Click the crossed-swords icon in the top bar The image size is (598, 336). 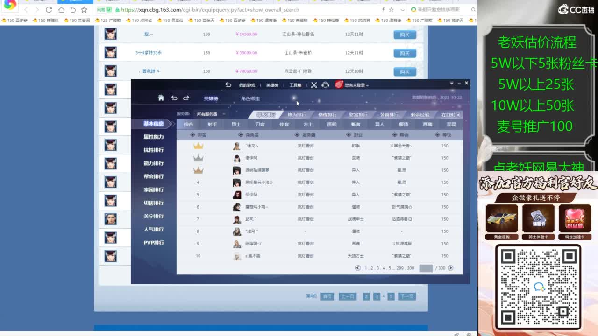point(314,85)
